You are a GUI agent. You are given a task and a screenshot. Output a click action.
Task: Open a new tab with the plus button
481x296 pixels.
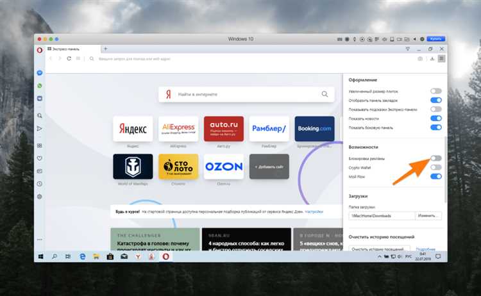(105, 49)
